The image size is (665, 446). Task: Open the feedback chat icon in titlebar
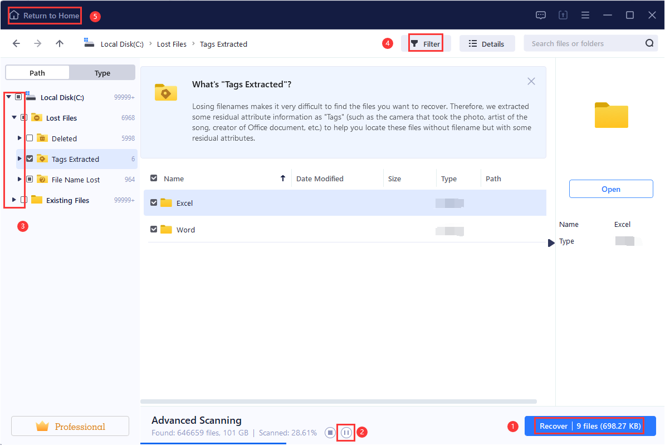tap(540, 15)
